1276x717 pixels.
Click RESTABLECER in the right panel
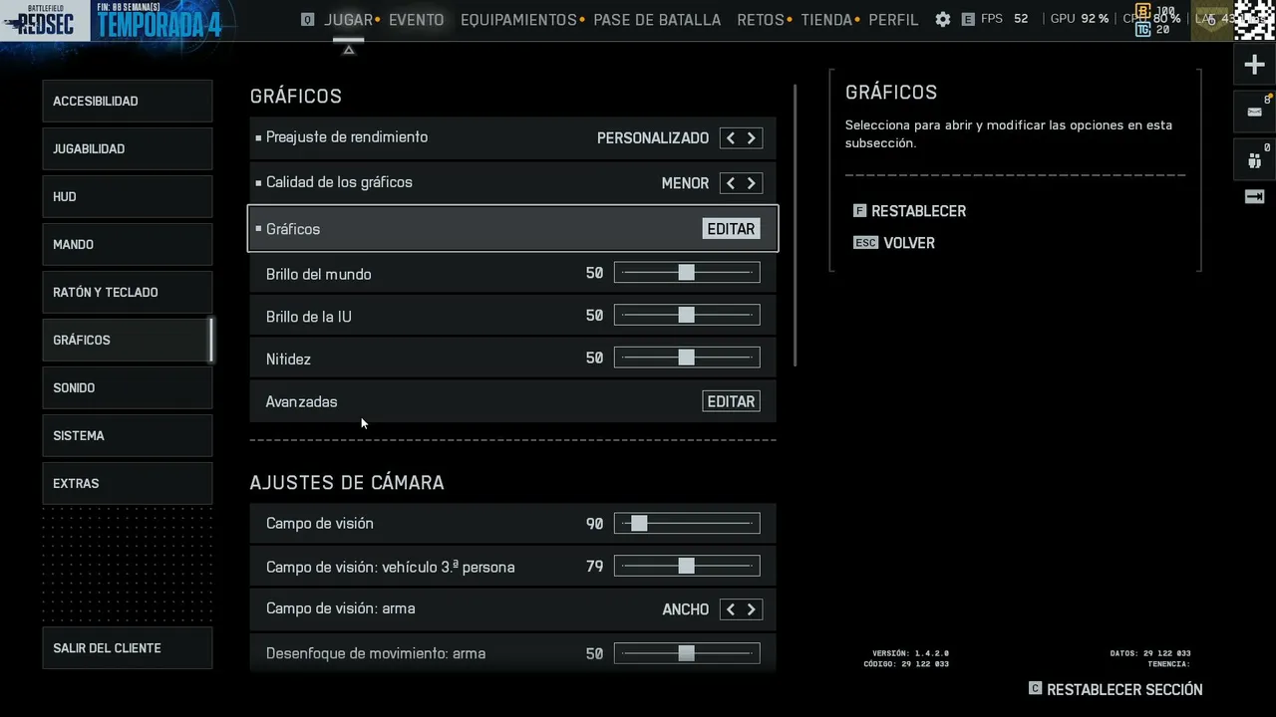(x=918, y=211)
